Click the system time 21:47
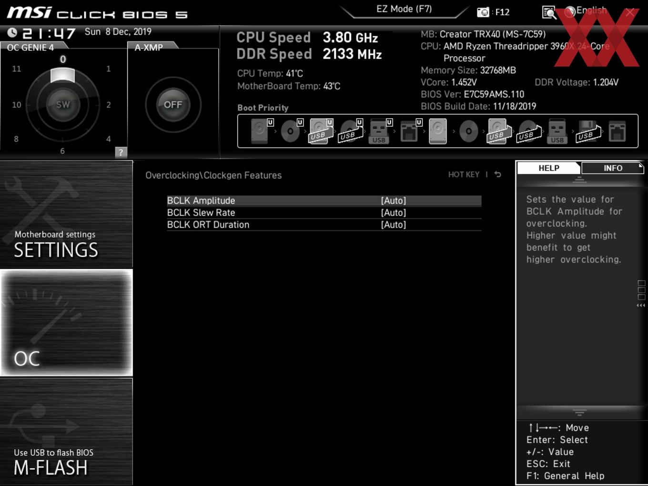Image resolution: width=648 pixels, height=486 pixels. coord(49,33)
